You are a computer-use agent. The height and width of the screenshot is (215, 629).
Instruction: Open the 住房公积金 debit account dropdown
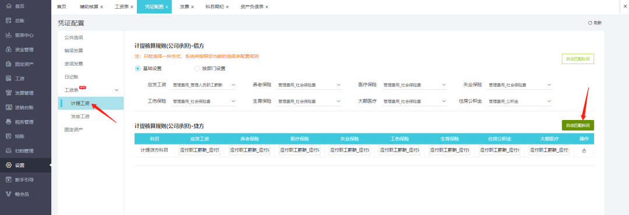[x=520, y=101]
